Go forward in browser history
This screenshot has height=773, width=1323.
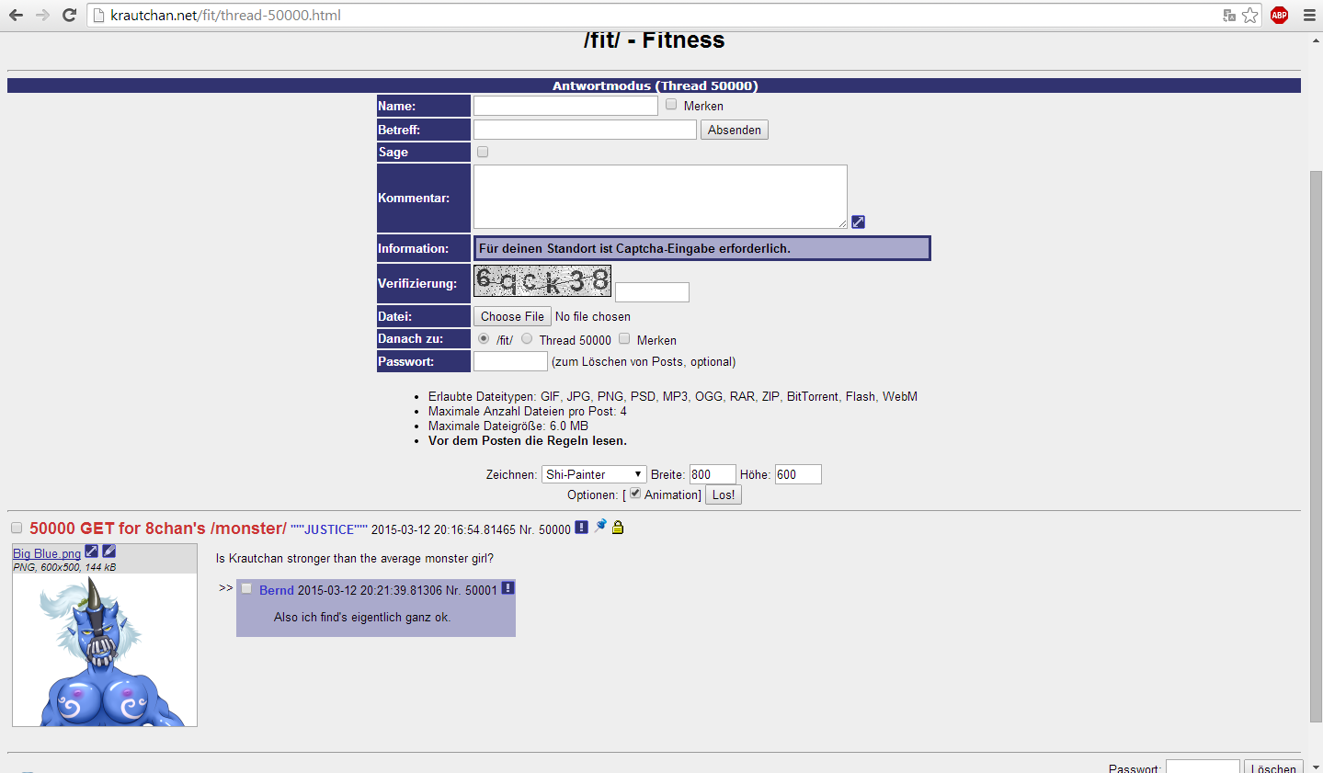pyautogui.click(x=42, y=15)
